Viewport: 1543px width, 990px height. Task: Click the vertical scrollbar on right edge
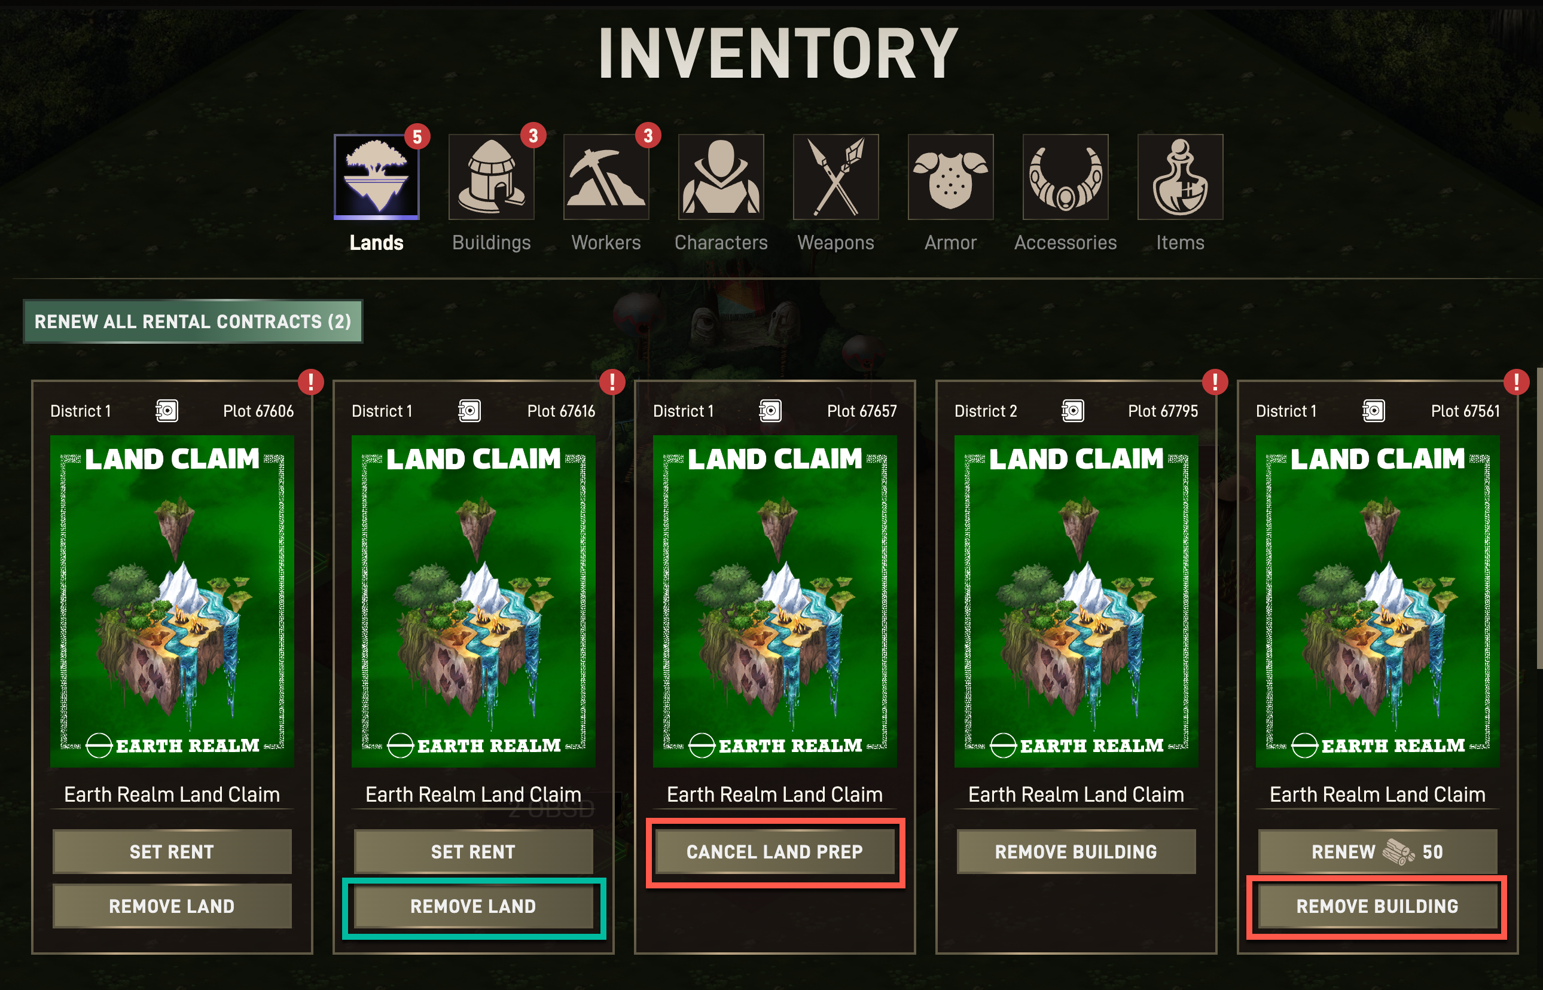pos(1539,518)
